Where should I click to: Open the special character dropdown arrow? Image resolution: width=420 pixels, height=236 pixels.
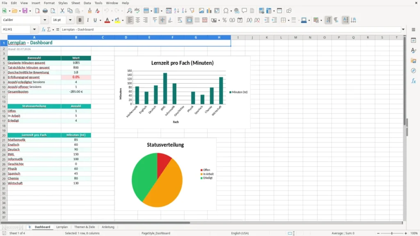pyautogui.click(x=231, y=11)
